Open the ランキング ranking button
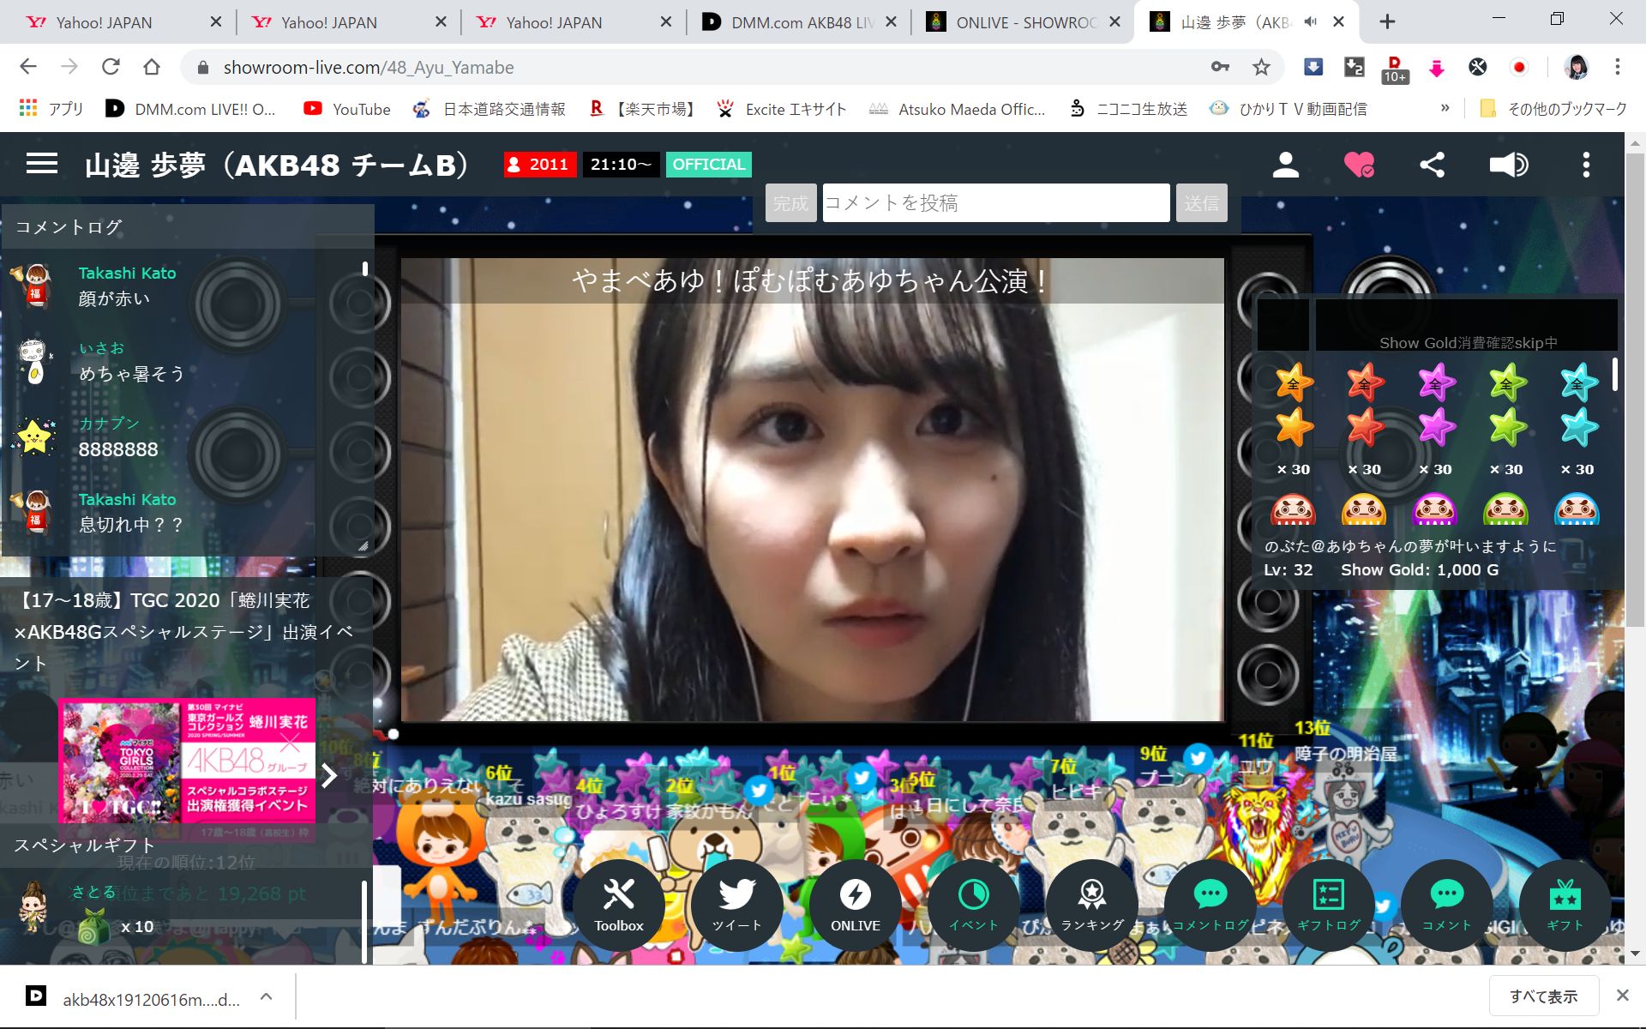Image resolution: width=1646 pixels, height=1029 pixels. [1091, 905]
